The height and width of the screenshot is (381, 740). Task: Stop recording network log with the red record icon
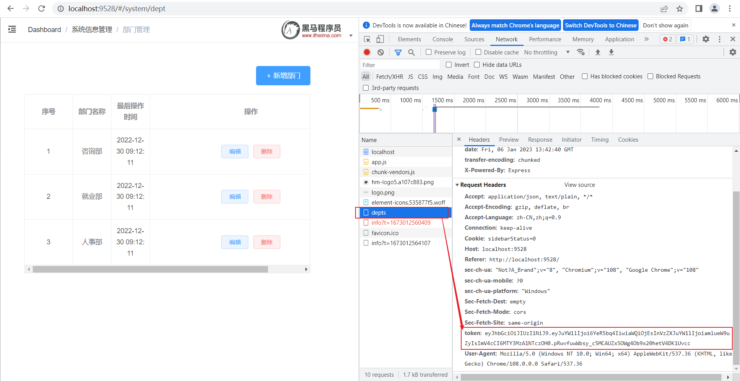366,52
